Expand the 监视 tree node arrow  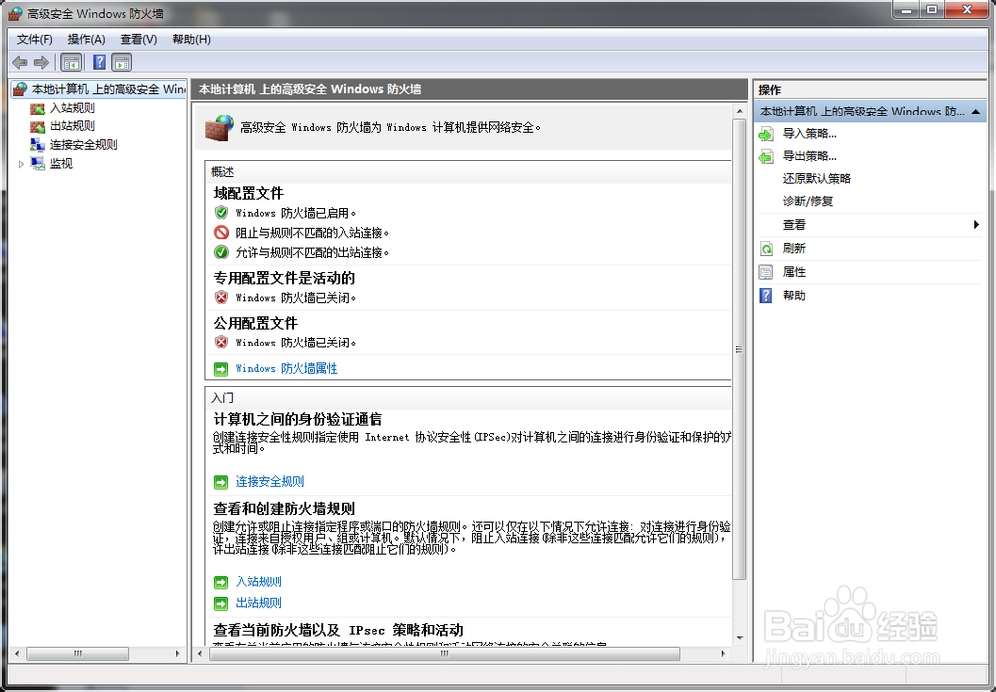21,164
